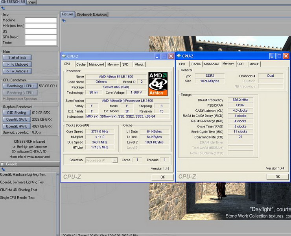The image size is (291, 236).
Task: Minimize the right CPU-Z Memory window
Action: (x=272, y=56)
